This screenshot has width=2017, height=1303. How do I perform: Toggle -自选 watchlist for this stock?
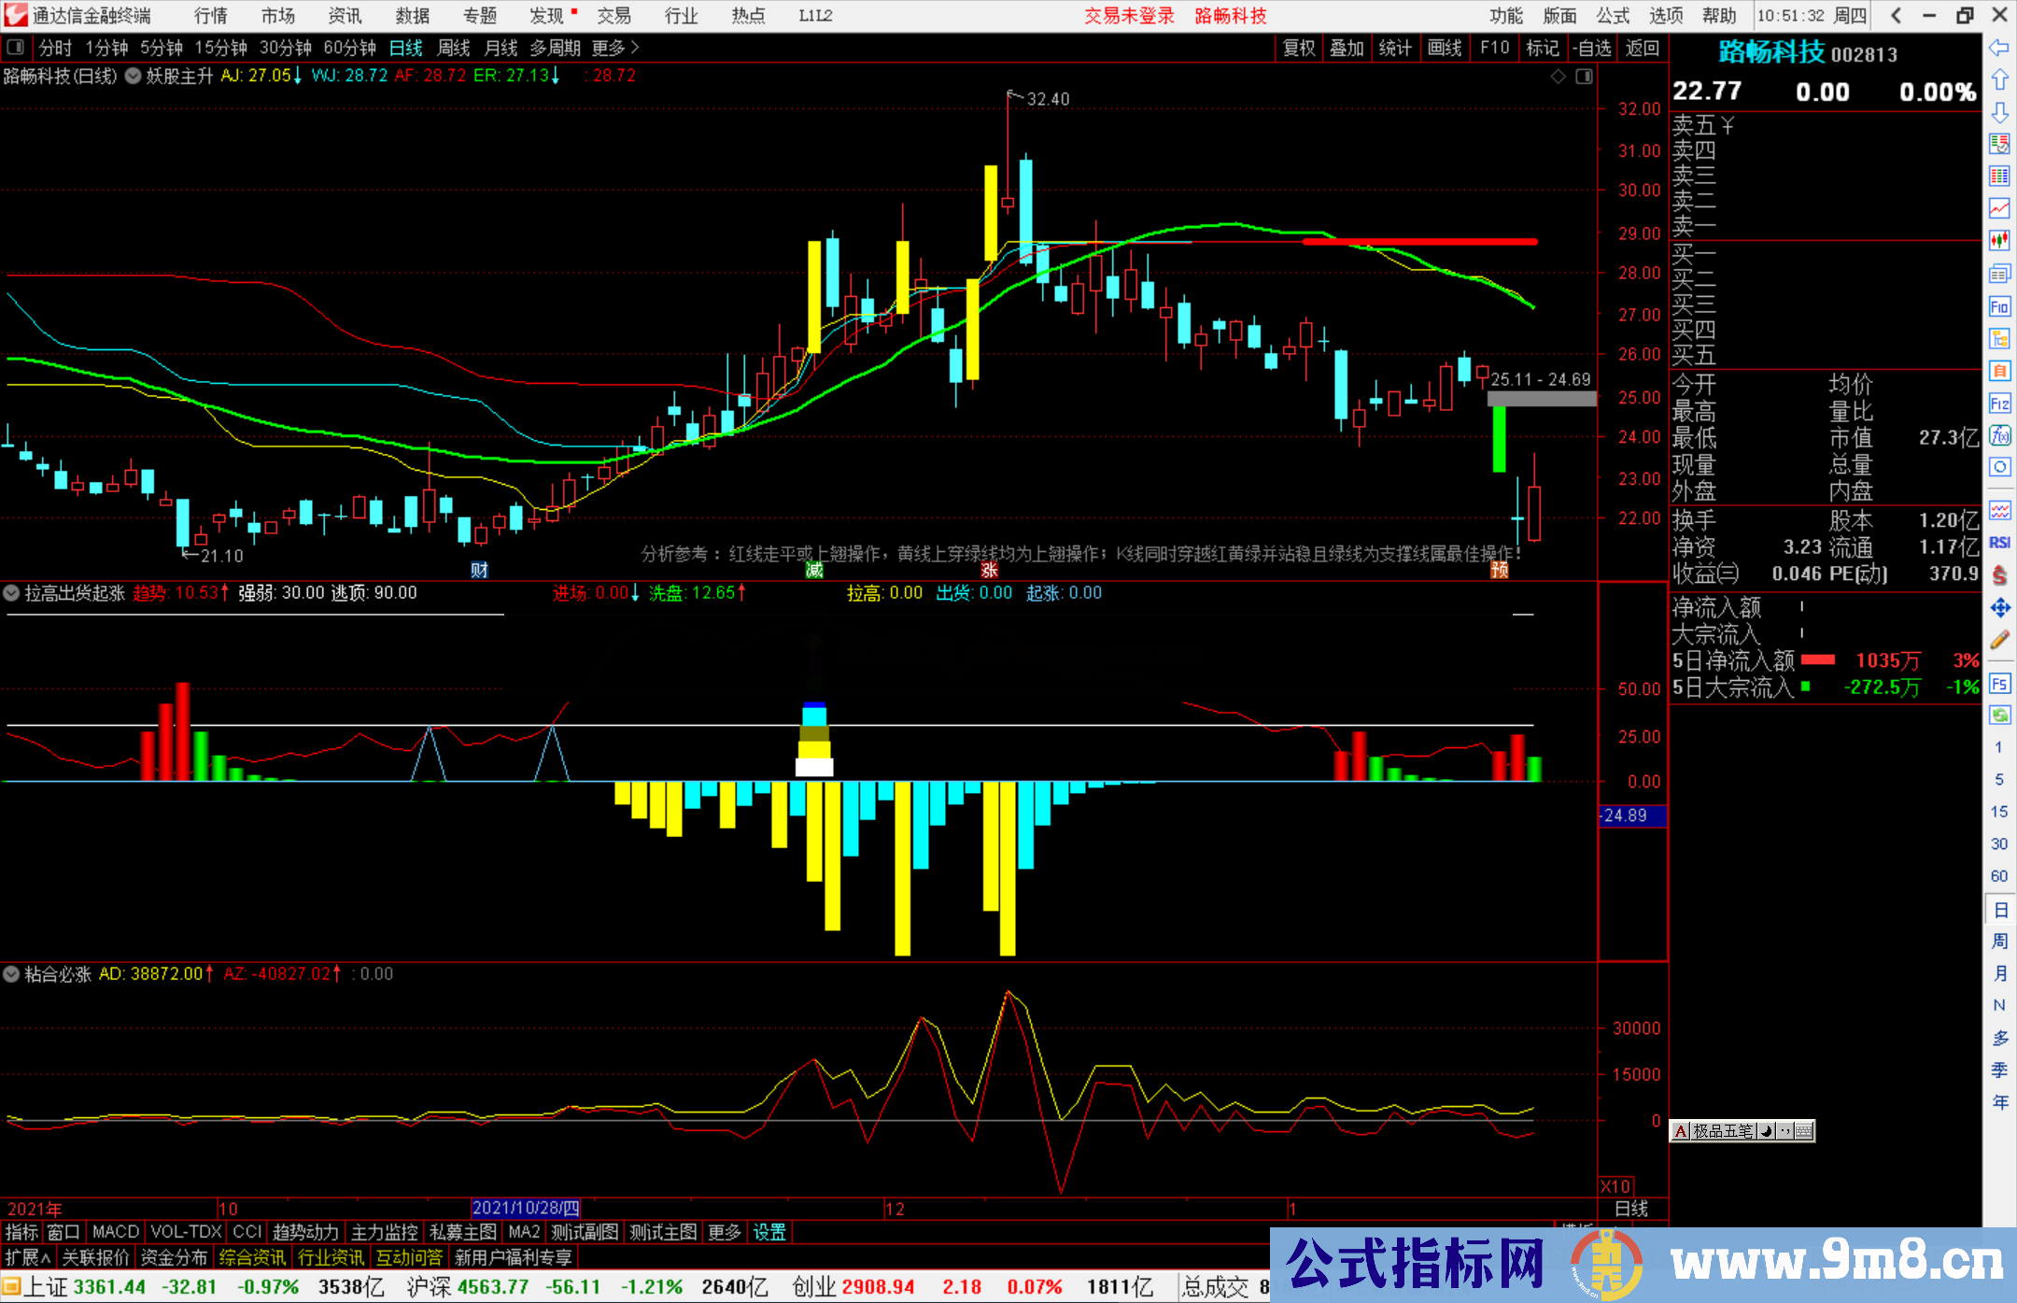[1593, 48]
